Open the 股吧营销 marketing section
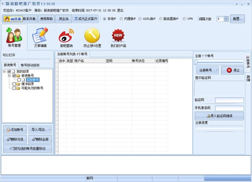This screenshot has height=182, width=252. (66, 38)
